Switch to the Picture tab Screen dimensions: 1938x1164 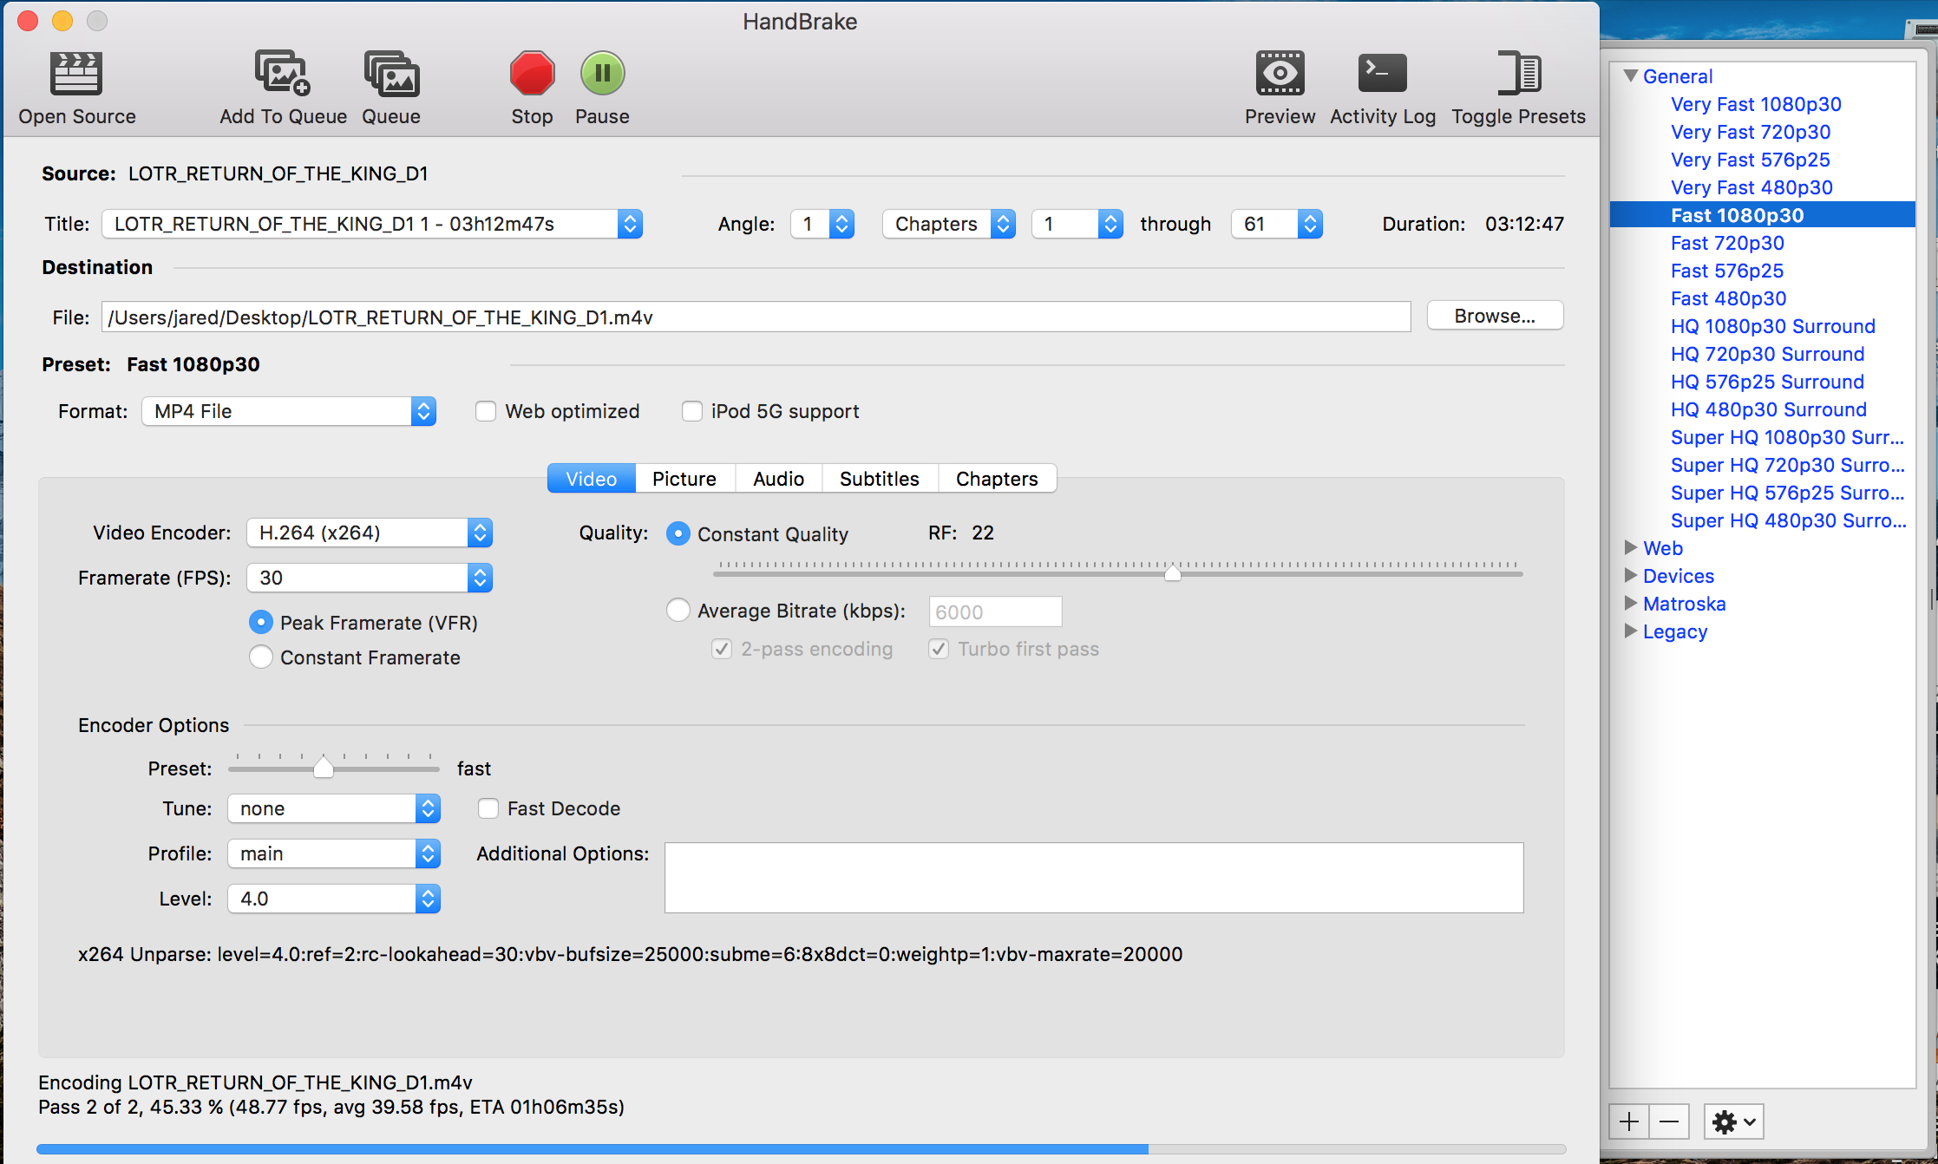click(684, 479)
